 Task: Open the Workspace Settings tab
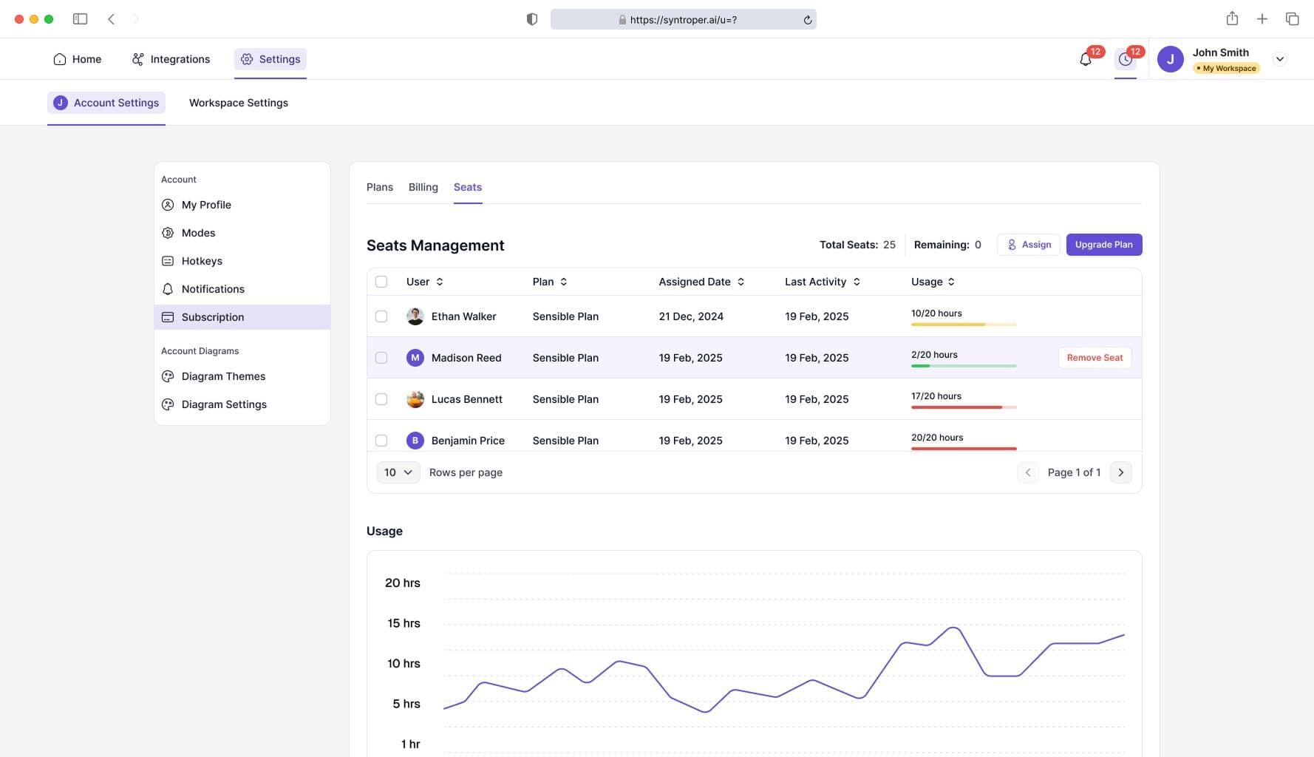(x=238, y=103)
